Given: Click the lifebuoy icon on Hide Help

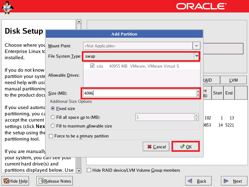Looking at the screenshot, I should [x=6, y=181].
